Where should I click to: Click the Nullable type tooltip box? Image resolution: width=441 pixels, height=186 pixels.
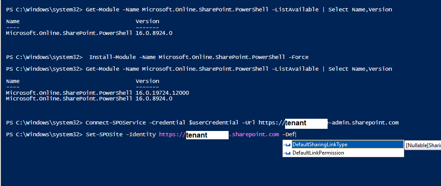coord(423,145)
